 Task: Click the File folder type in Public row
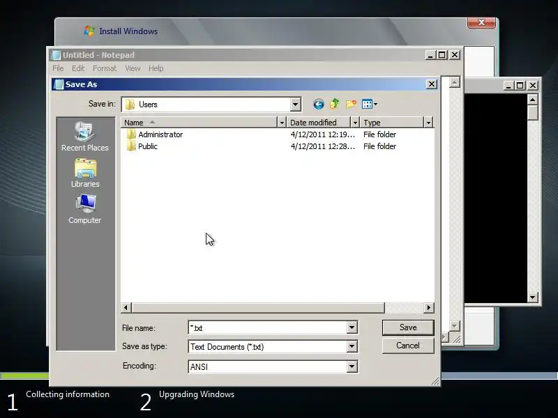click(x=379, y=146)
